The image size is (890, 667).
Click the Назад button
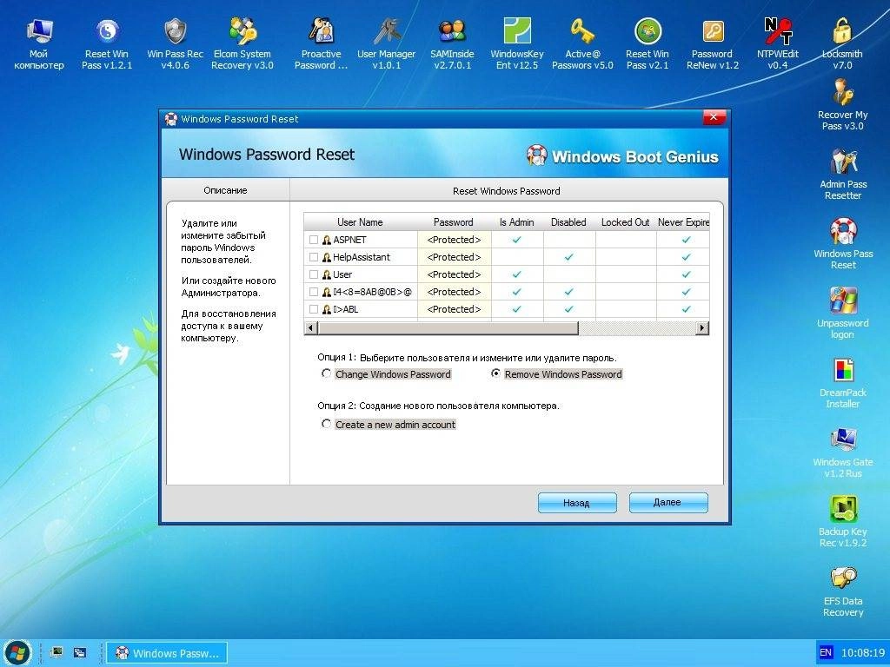click(577, 503)
